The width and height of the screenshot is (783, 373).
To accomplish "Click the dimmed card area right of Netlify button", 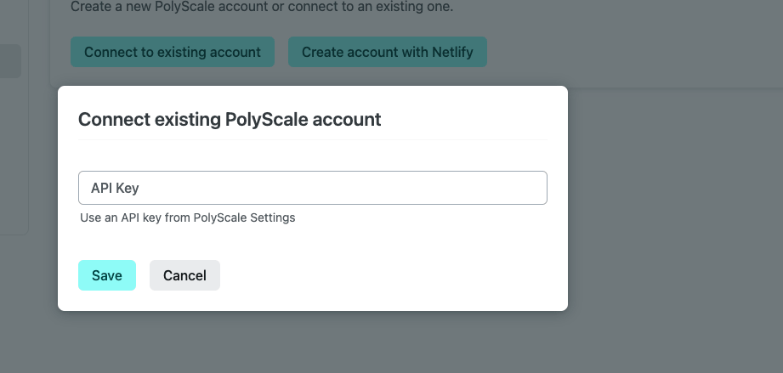I will pos(629,52).
